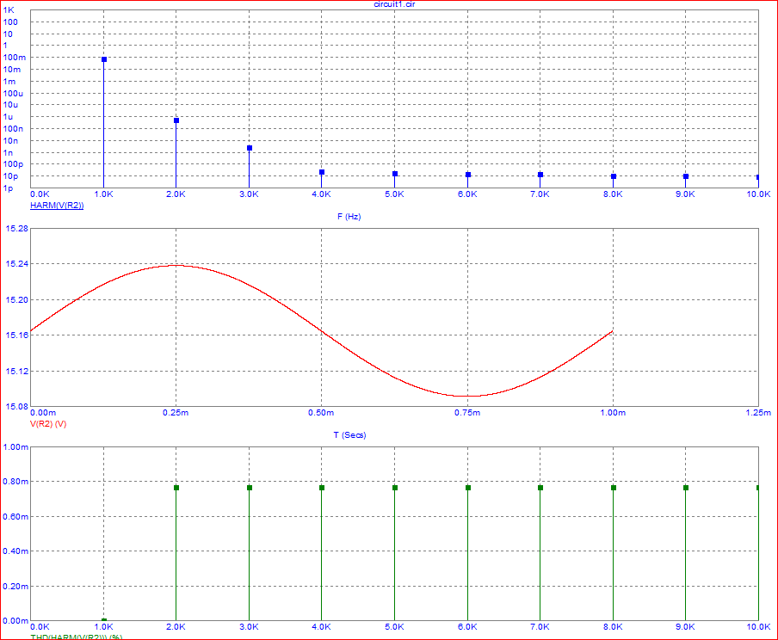This screenshot has height=640, width=778.
Task: Click the 100p tick label on the harmonic Y axis
Action: (x=13, y=164)
